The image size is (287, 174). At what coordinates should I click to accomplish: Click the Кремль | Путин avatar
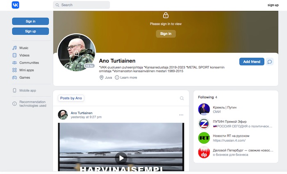click(204, 109)
